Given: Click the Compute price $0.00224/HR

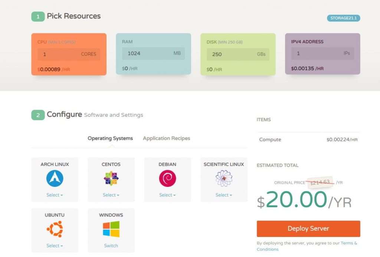Looking at the screenshot, I should pos(342,139).
